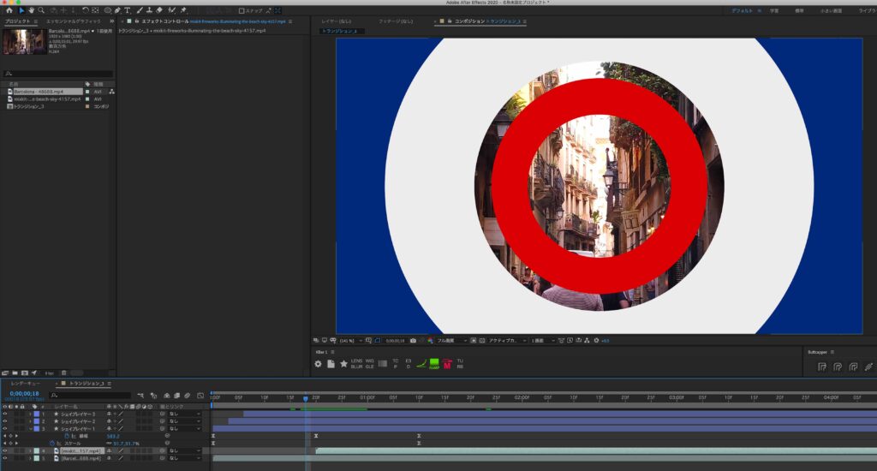This screenshot has width=877, height=471.
Task: Click the graph editor icon in timeline
Action: point(200,396)
